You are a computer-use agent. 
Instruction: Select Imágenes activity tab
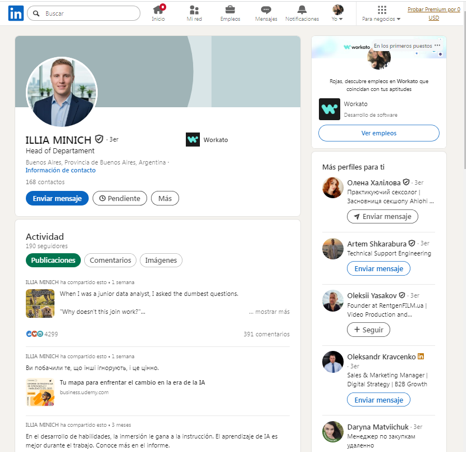pyautogui.click(x=161, y=261)
